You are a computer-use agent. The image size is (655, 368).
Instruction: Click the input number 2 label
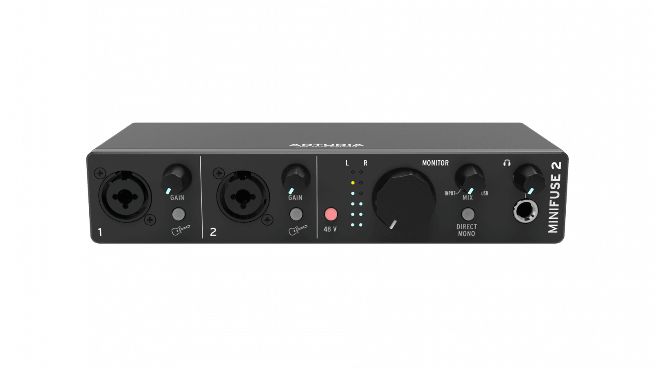tap(213, 232)
